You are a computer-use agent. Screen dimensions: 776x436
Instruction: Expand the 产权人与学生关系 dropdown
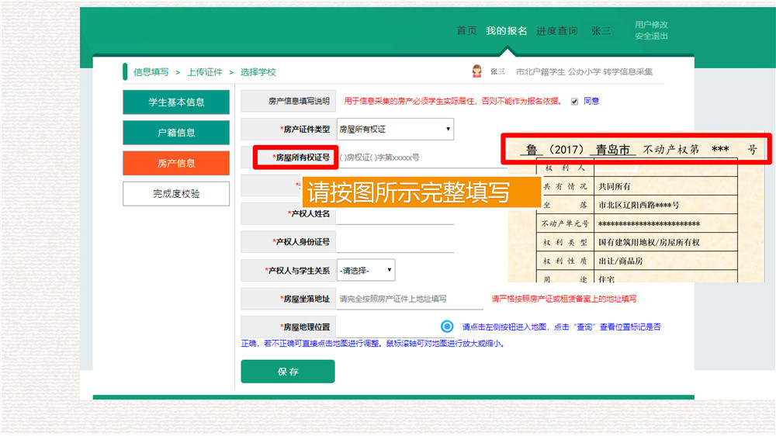click(366, 271)
